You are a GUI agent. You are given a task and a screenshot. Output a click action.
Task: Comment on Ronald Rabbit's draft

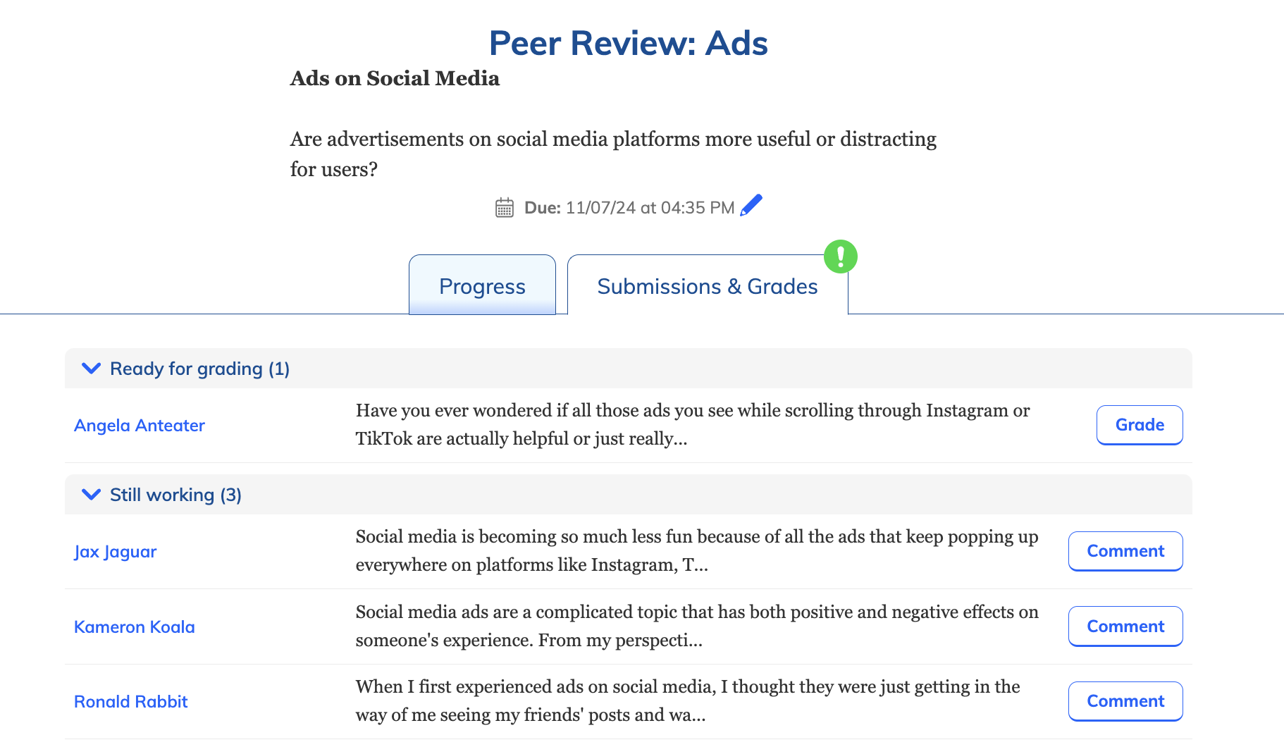click(1125, 701)
